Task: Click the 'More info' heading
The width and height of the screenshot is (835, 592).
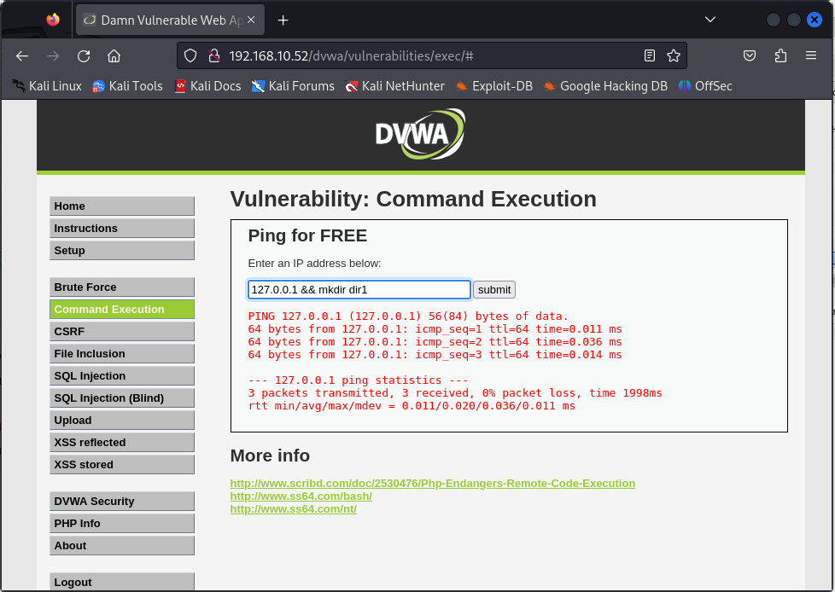Action: tap(270, 456)
